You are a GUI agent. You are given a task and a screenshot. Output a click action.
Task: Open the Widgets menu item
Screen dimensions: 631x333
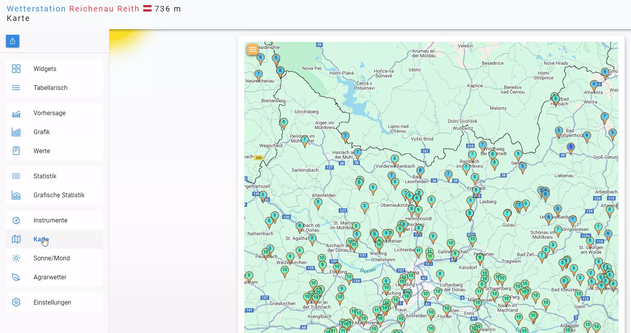[54, 69]
